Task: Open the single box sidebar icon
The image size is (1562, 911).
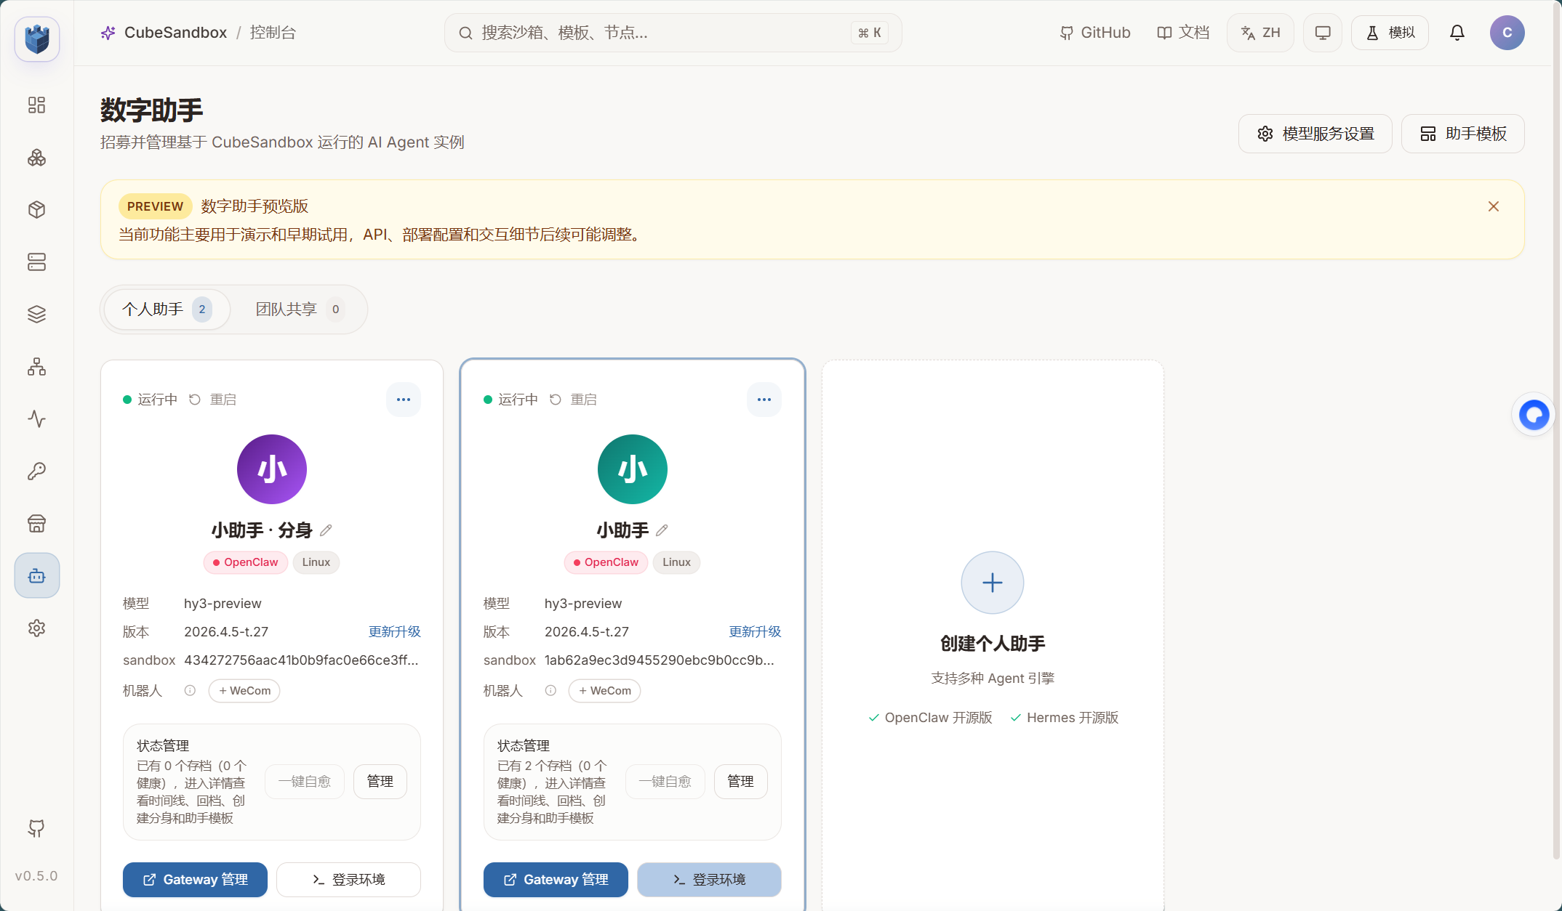Action: [x=36, y=210]
